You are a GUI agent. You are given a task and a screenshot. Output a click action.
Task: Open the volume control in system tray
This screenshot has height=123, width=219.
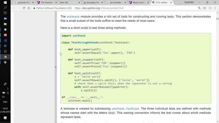click(3, 97)
